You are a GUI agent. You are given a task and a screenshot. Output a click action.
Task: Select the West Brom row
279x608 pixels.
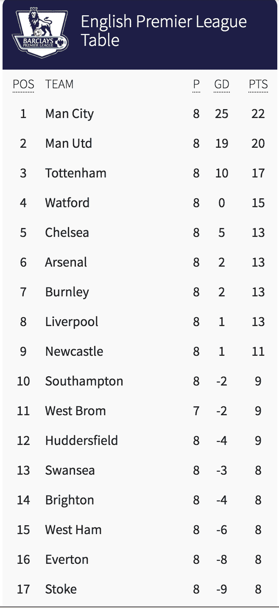(x=75, y=411)
